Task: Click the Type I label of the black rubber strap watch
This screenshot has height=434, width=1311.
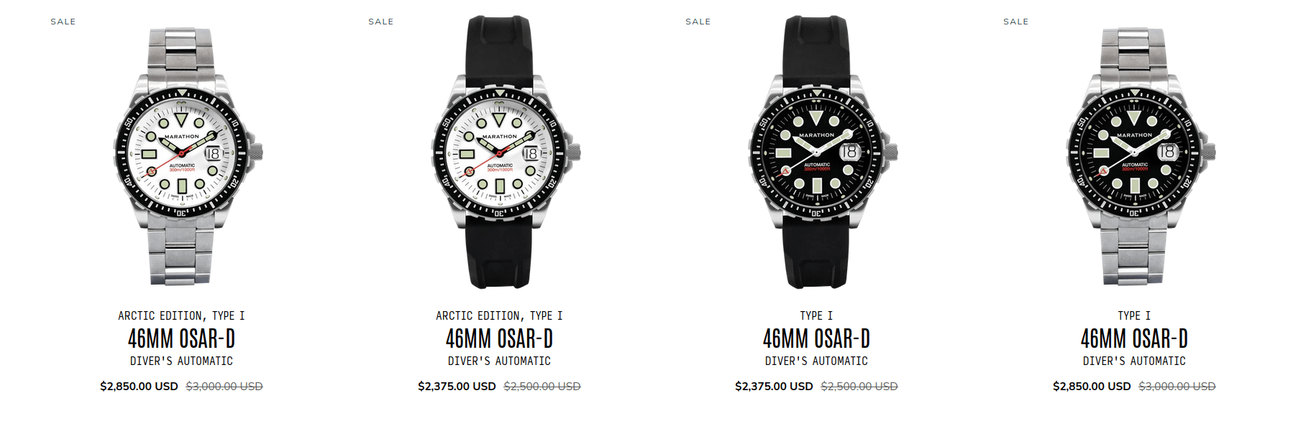Action: click(816, 315)
